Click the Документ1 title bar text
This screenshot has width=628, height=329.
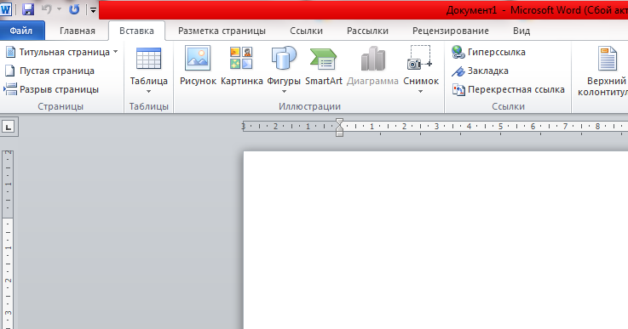tap(471, 10)
